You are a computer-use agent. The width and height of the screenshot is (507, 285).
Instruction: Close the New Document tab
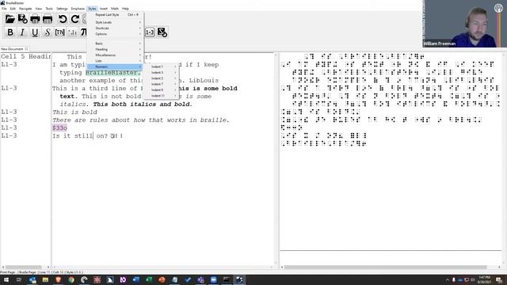[x=26, y=49]
